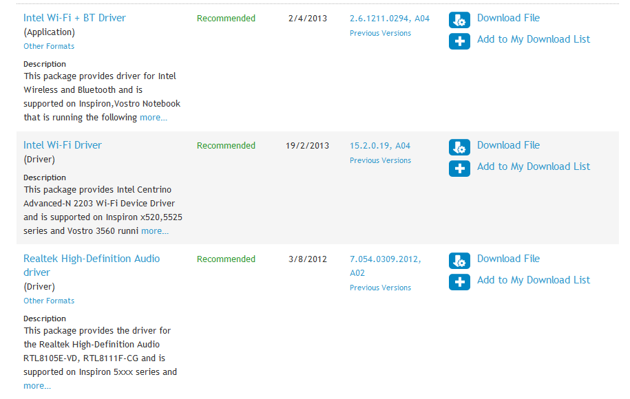View Previous Versions under 7.054.0309.2012, A02
Image resolution: width=630 pixels, height=399 pixels.
(380, 288)
